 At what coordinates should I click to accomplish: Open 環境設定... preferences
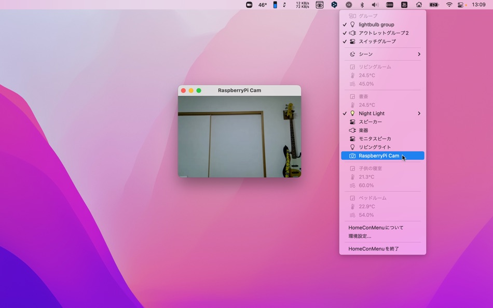pos(382,236)
